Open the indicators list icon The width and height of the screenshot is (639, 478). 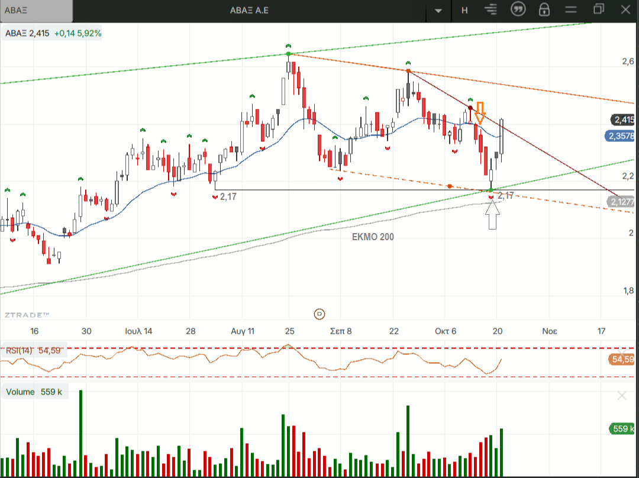click(490, 10)
